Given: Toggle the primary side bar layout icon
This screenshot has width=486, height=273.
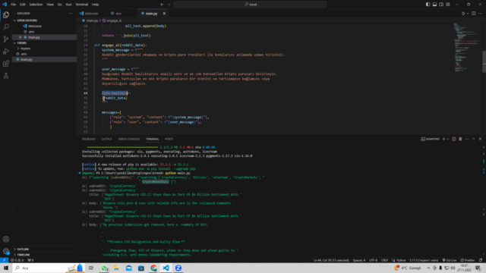Looking at the screenshot, I should coord(428,5).
